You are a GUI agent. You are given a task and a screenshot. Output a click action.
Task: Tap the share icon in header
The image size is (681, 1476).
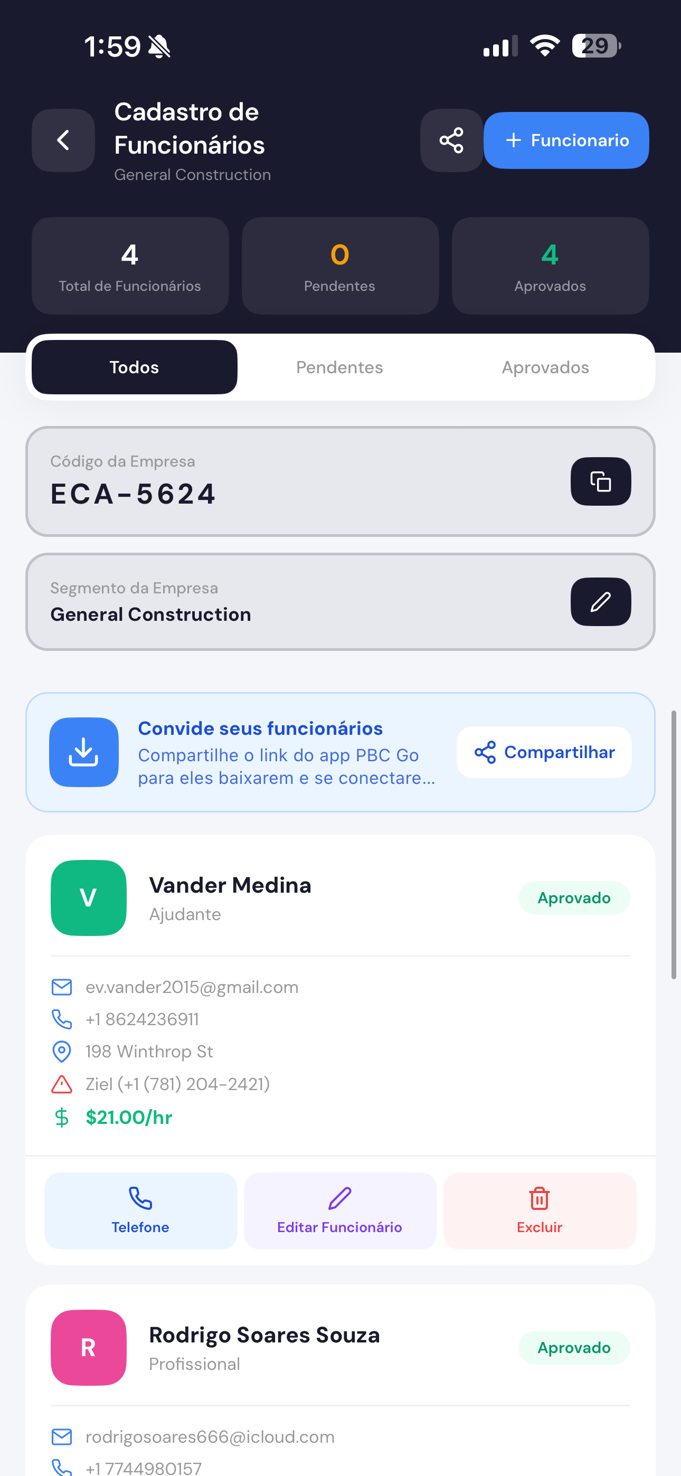point(451,140)
